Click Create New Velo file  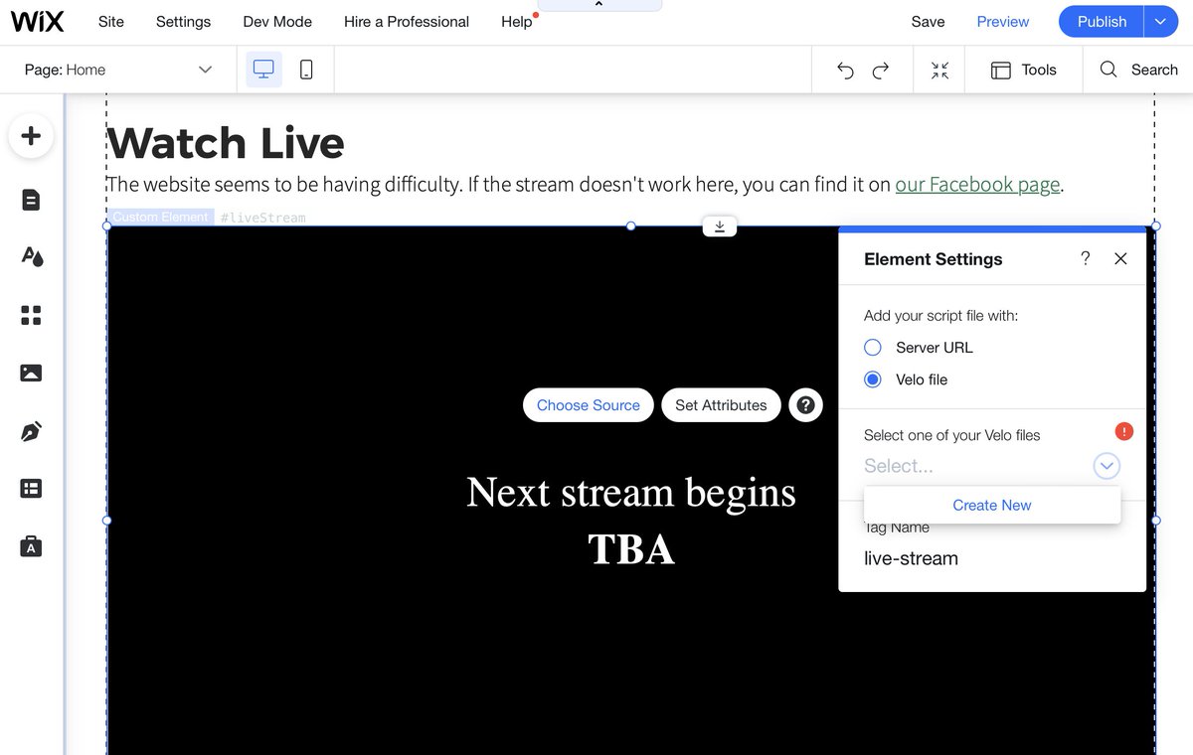pos(992,505)
